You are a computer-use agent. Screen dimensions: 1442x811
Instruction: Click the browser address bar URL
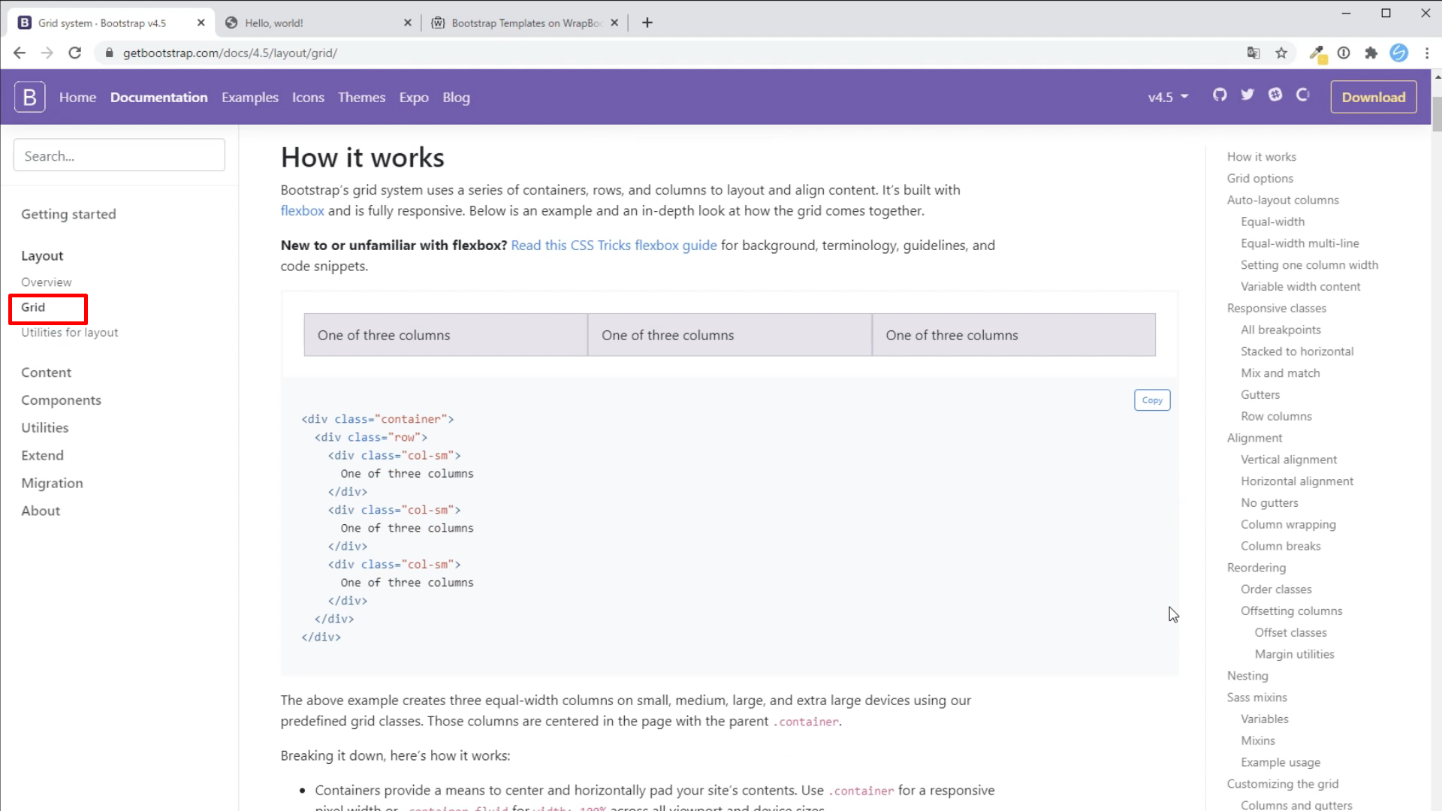pos(230,53)
